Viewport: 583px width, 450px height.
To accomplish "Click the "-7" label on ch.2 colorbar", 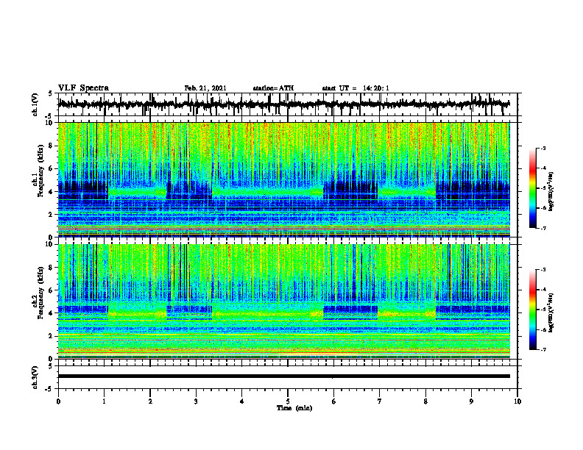I will (x=543, y=350).
